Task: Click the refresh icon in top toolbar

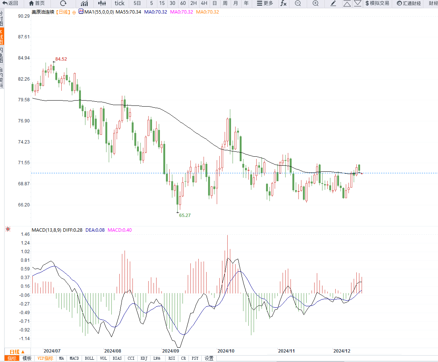Action: click(x=63, y=3)
